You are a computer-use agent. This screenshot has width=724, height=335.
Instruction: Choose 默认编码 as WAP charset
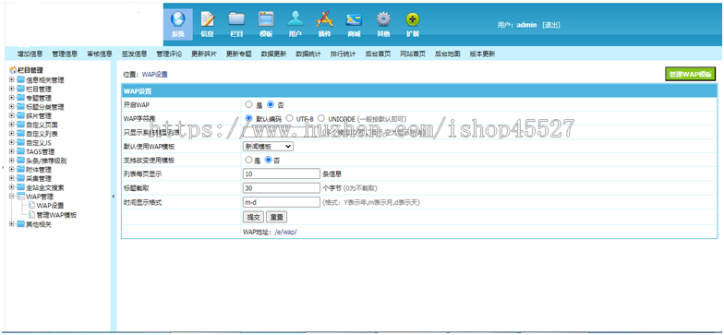249,118
